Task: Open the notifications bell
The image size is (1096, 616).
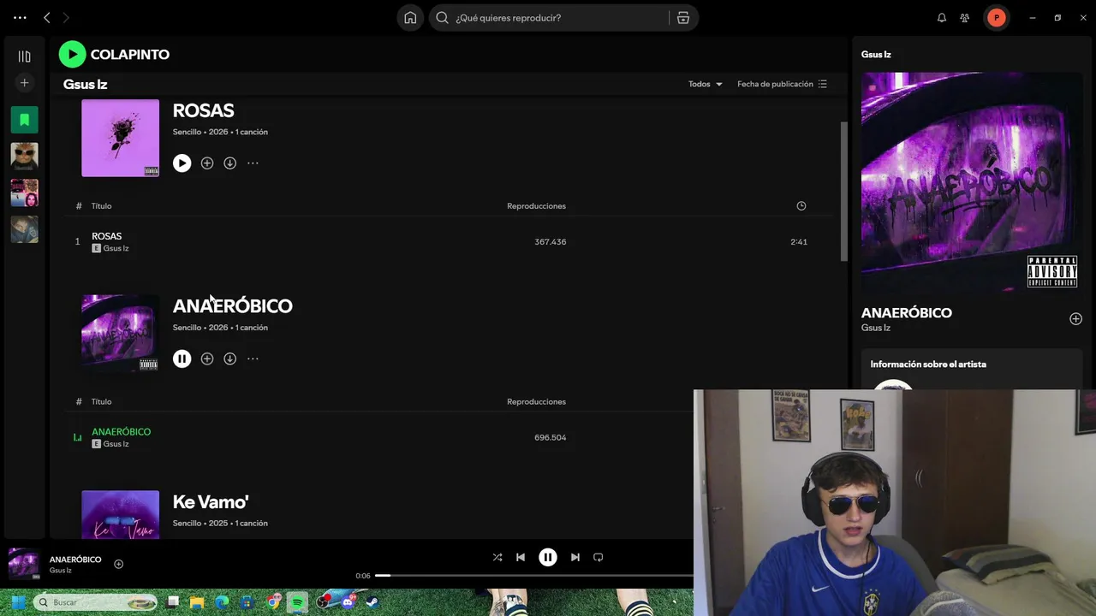Action: click(x=942, y=18)
